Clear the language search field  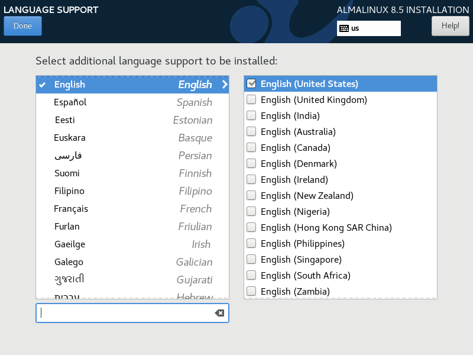(x=219, y=313)
